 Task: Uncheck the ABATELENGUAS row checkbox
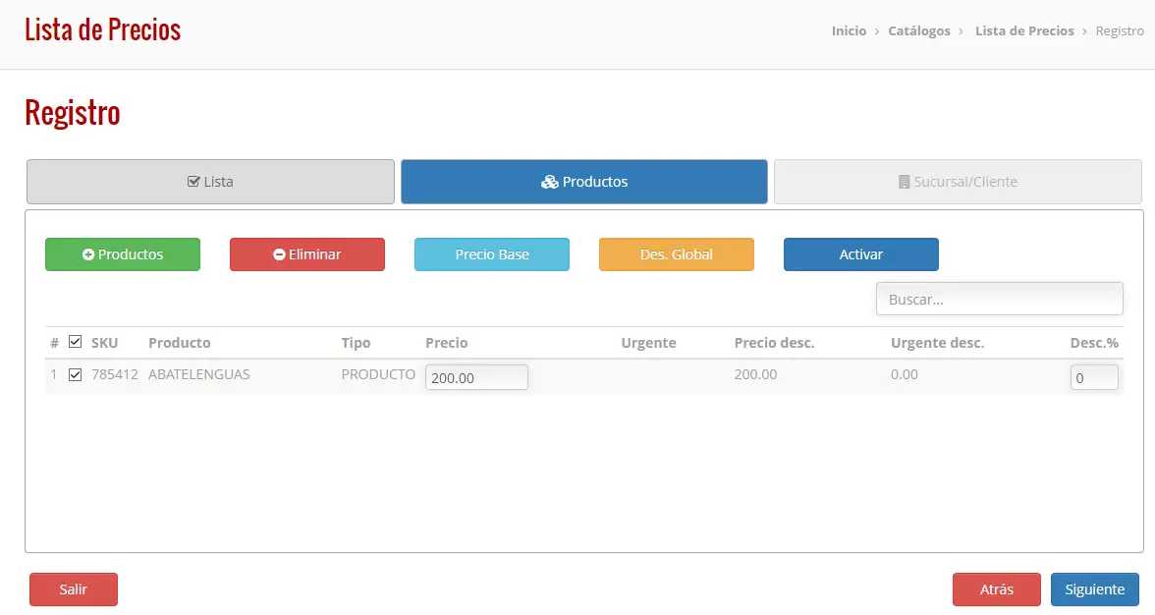[75, 374]
